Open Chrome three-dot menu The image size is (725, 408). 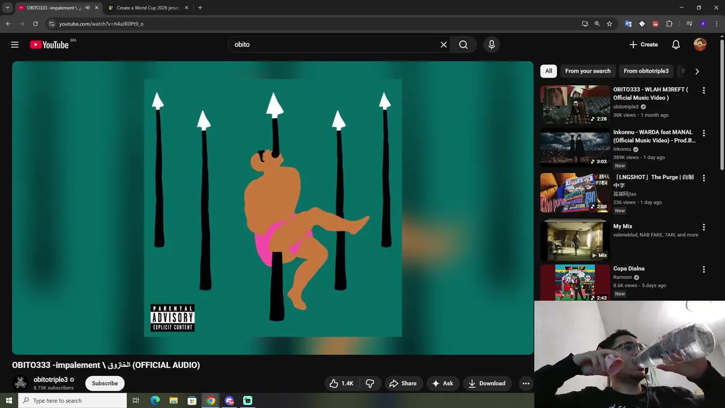click(x=717, y=24)
